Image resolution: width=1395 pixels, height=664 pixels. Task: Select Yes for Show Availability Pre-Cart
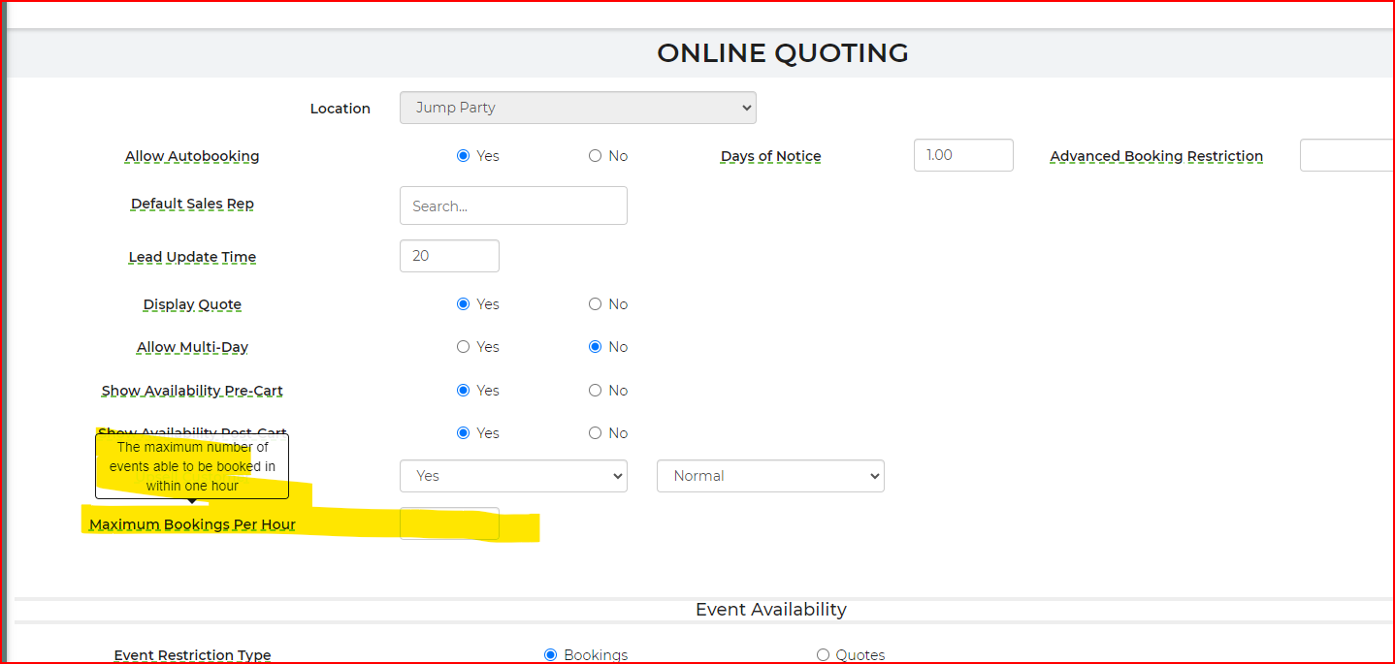click(463, 391)
